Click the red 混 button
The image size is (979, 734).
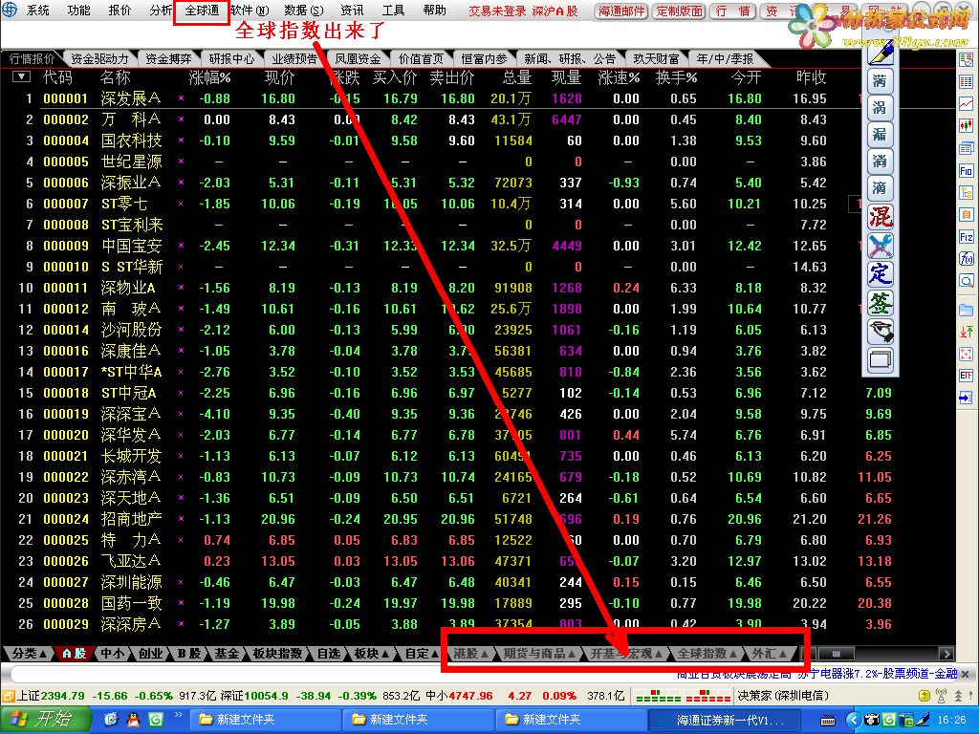coord(881,217)
